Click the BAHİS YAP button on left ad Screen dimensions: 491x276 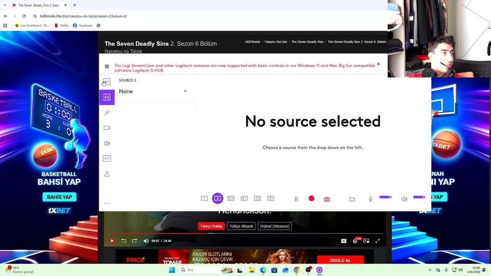click(59, 197)
